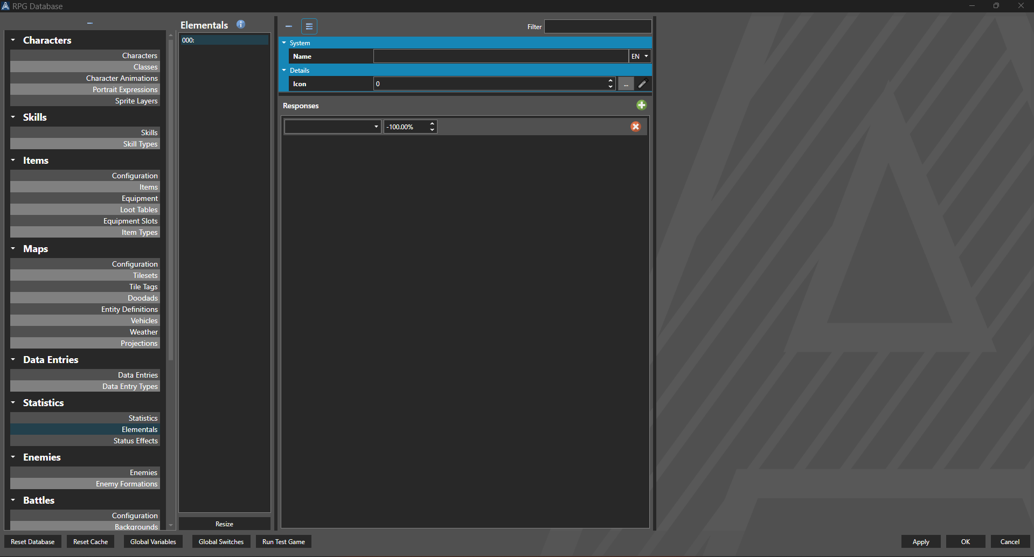Collapse the Details section

(284, 70)
